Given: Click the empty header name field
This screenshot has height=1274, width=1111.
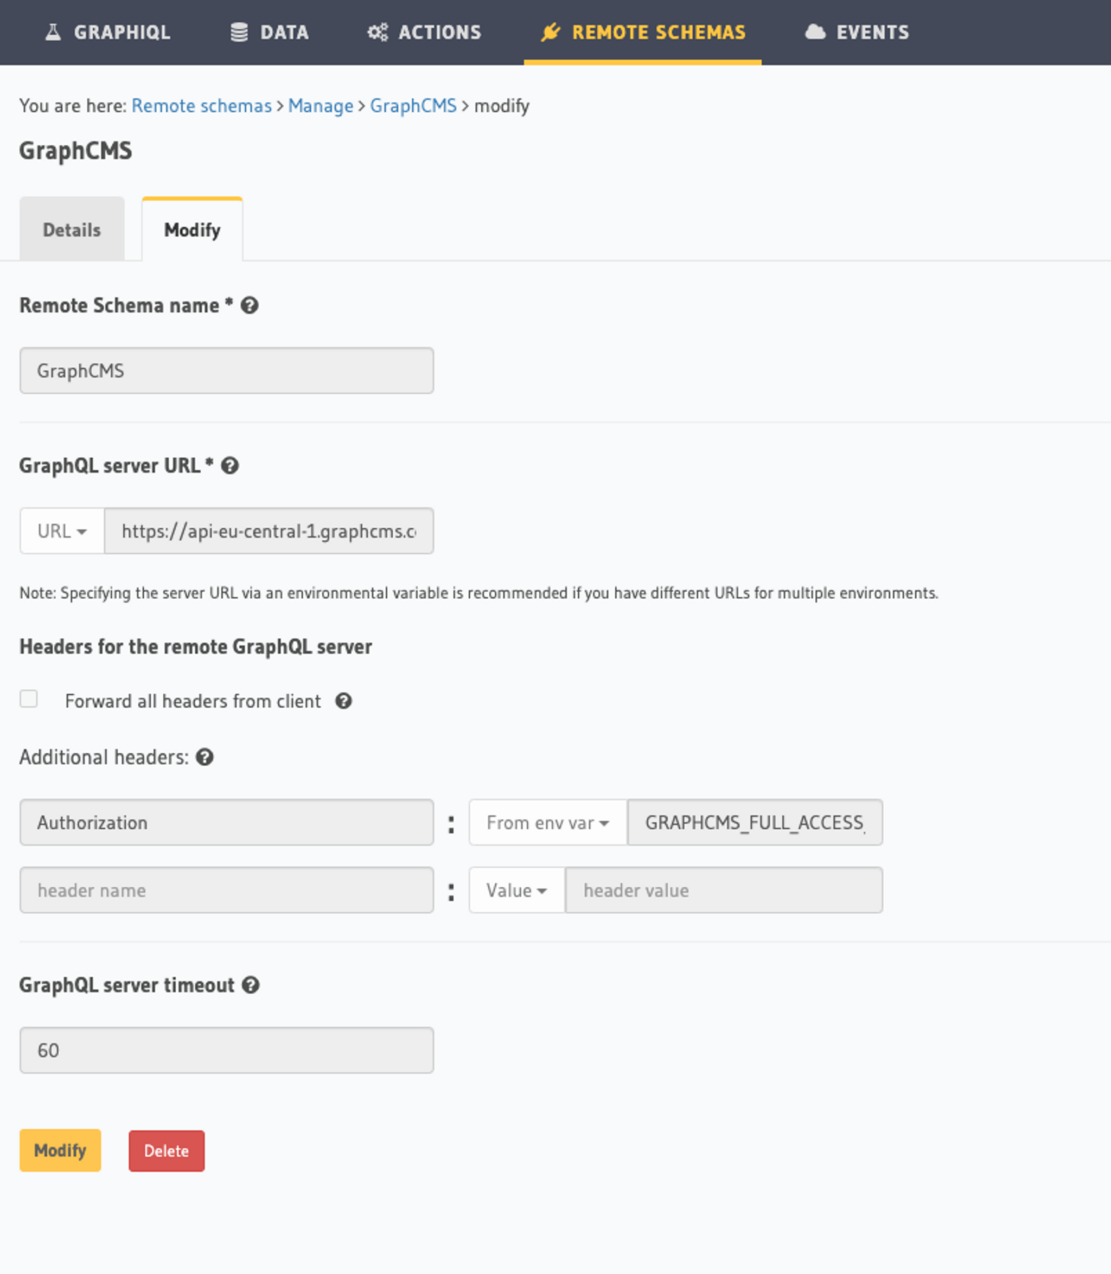Looking at the screenshot, I should pyautogui.click(x=226, y=889).
